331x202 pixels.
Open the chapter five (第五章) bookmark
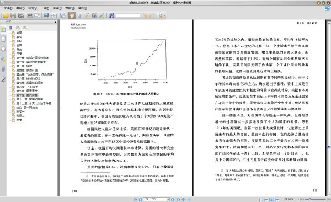35,75
